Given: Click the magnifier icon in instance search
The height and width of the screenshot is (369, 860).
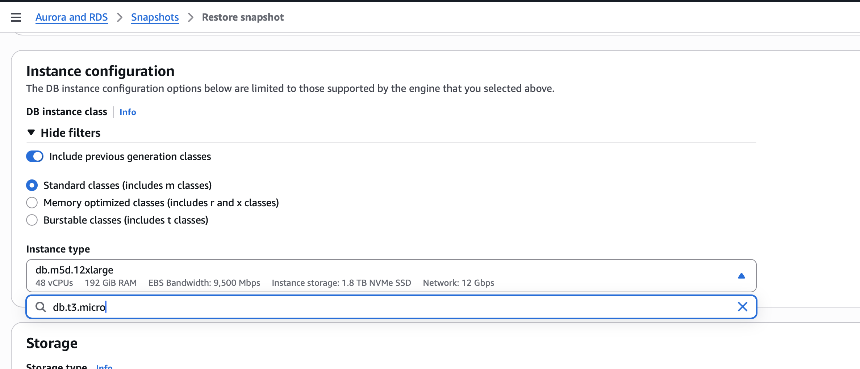Looking at the screenshot, I should (x=41, y=307).
